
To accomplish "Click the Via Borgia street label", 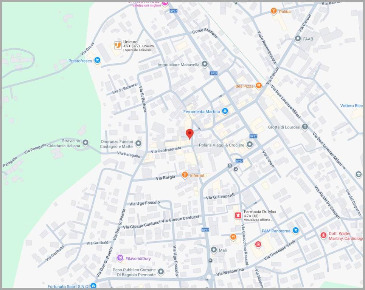I will tap(166, 178).
